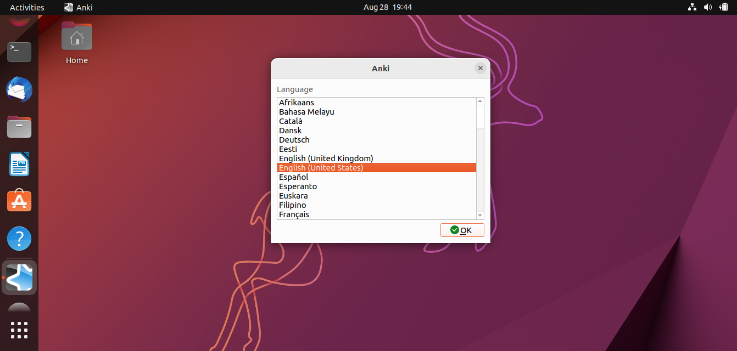The height and width of the screenshot is (351, 737).
Task: Open the Activities overview
Action: click(x=27, y=7)
